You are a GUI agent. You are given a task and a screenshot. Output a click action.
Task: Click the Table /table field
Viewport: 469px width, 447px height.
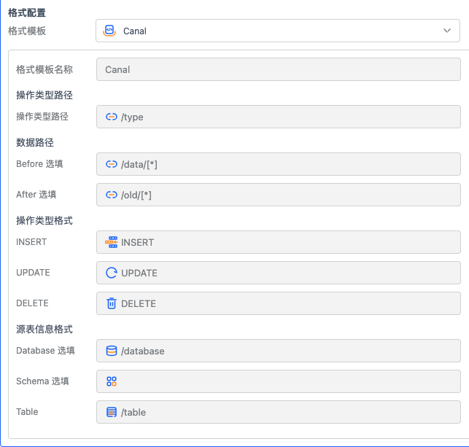tap(278, 412)
